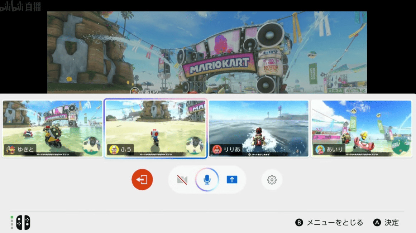
Task: Click ゆきと's Bowser avatar icon
Action: (11, 150)
